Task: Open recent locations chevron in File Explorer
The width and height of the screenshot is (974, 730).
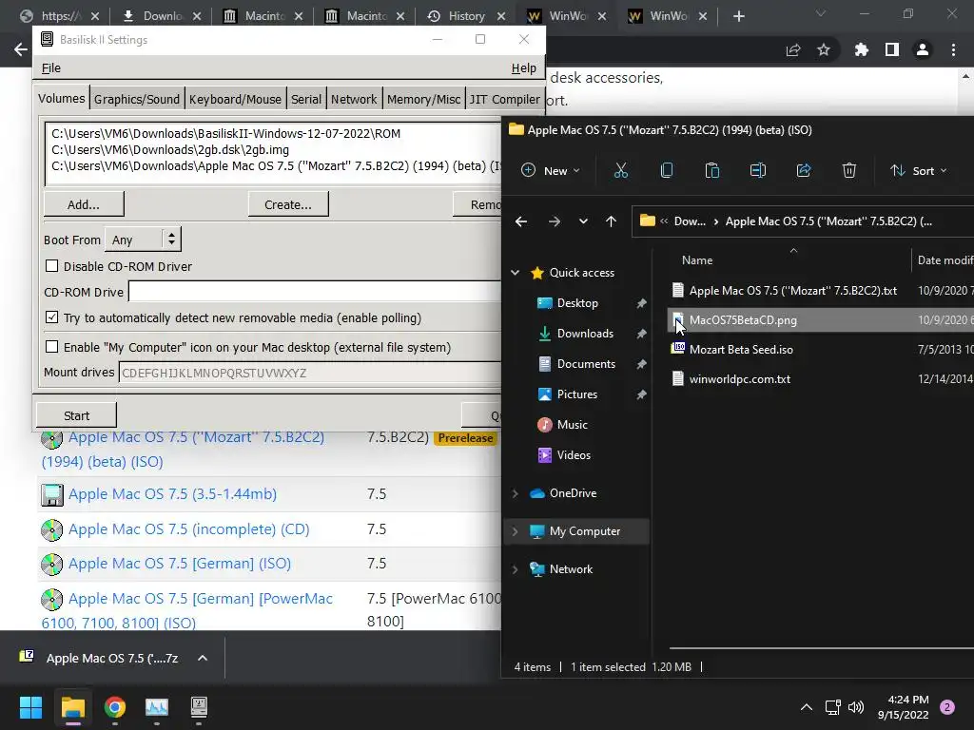Action: click(583, 221)
